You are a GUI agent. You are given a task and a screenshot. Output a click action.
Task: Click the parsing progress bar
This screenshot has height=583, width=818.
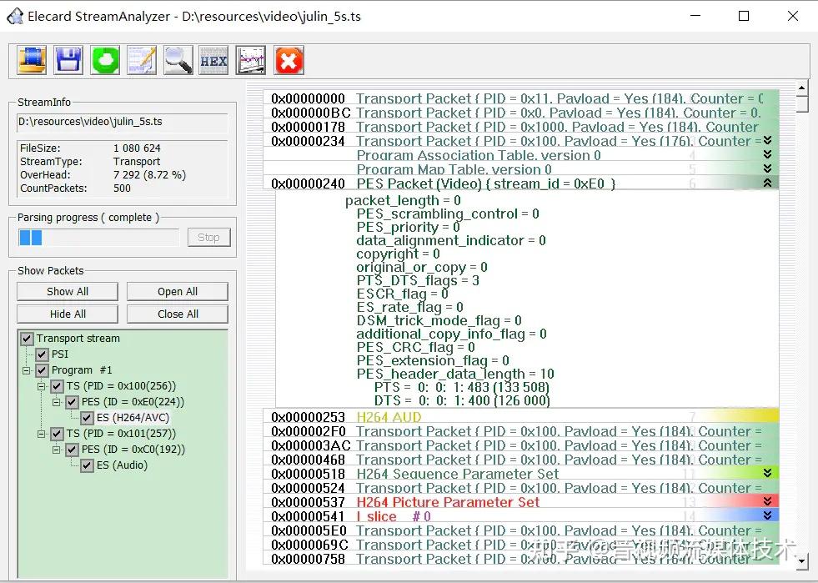pos(98,238)
